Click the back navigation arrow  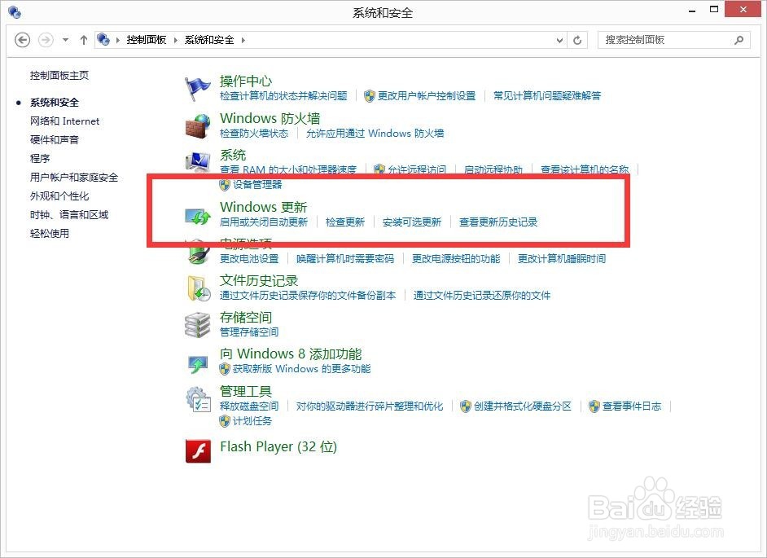click(22, 39)
